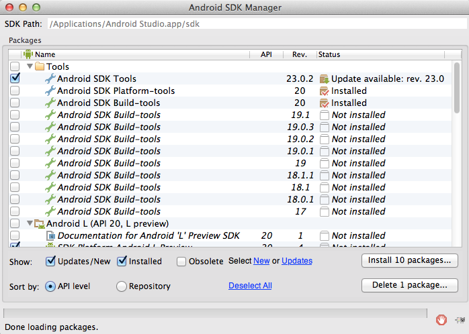This screenshot has width=469, height=334.
Task: Click the Deselect All link
Action: click(x=250, y=286)
